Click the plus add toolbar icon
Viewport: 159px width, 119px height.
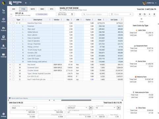click(x=149, y=14)
